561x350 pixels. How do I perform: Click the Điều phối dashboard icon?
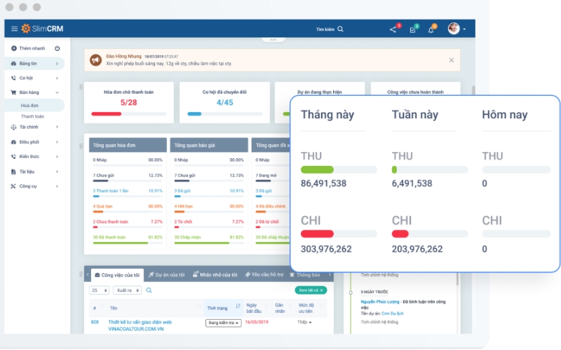pyautogui.click(x=13, y=142)
